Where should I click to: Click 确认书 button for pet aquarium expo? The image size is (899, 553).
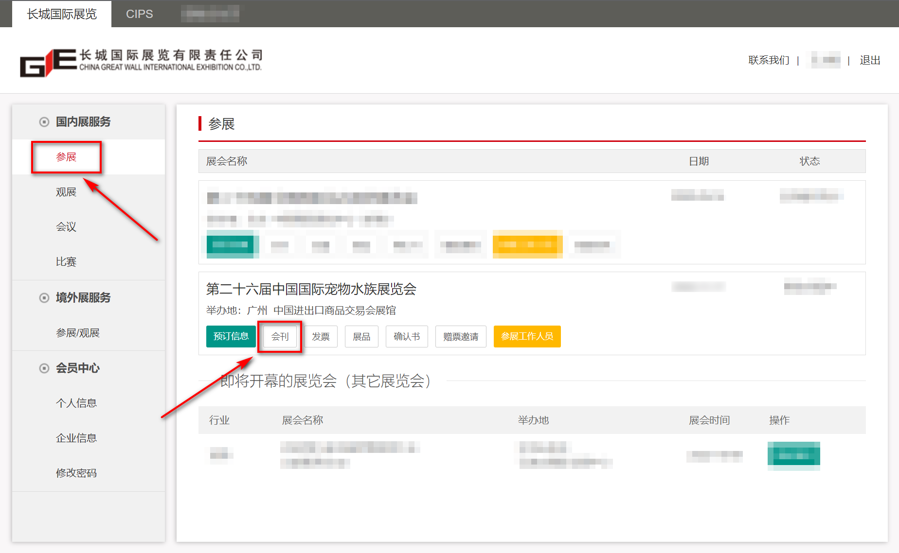click(x=407, y=336)
